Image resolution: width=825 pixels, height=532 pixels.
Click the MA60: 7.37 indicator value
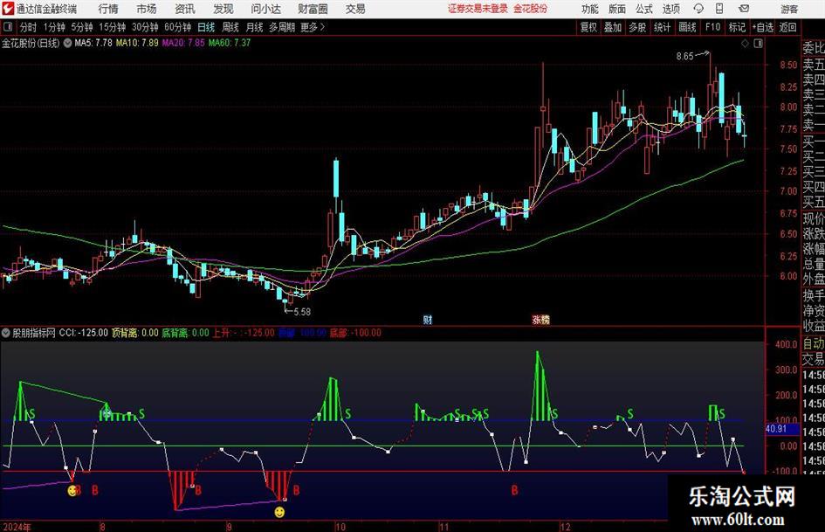(230, 43)
